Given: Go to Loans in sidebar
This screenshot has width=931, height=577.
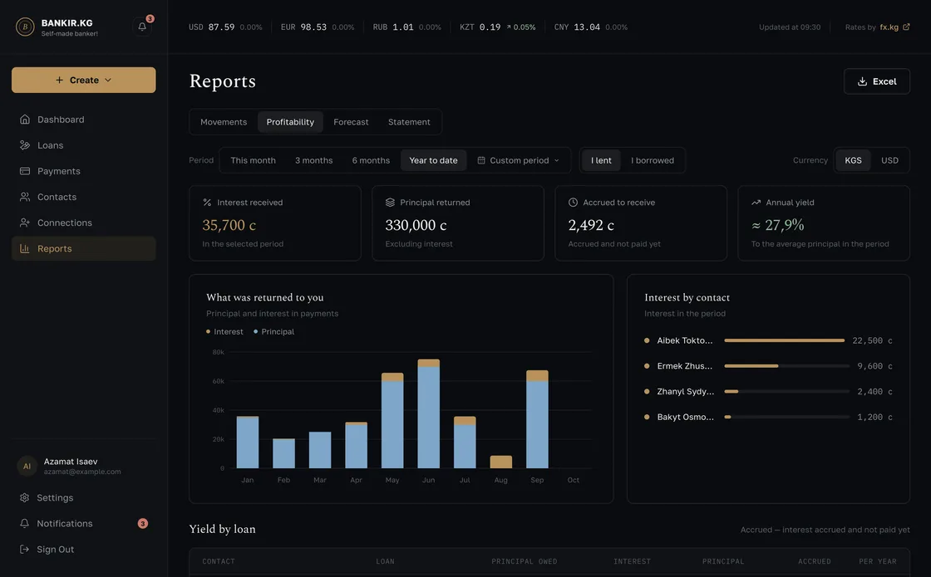Looking at the screenshot, I should click(x=84, y=145).
